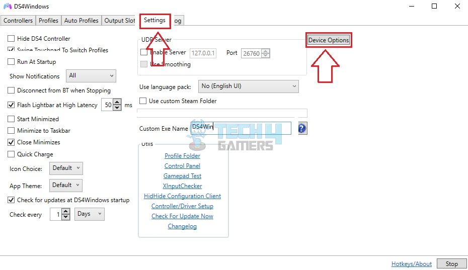Open HidHide Configuration Client link
The width and height of the screenshot is (468, 270).
[182, 196]
